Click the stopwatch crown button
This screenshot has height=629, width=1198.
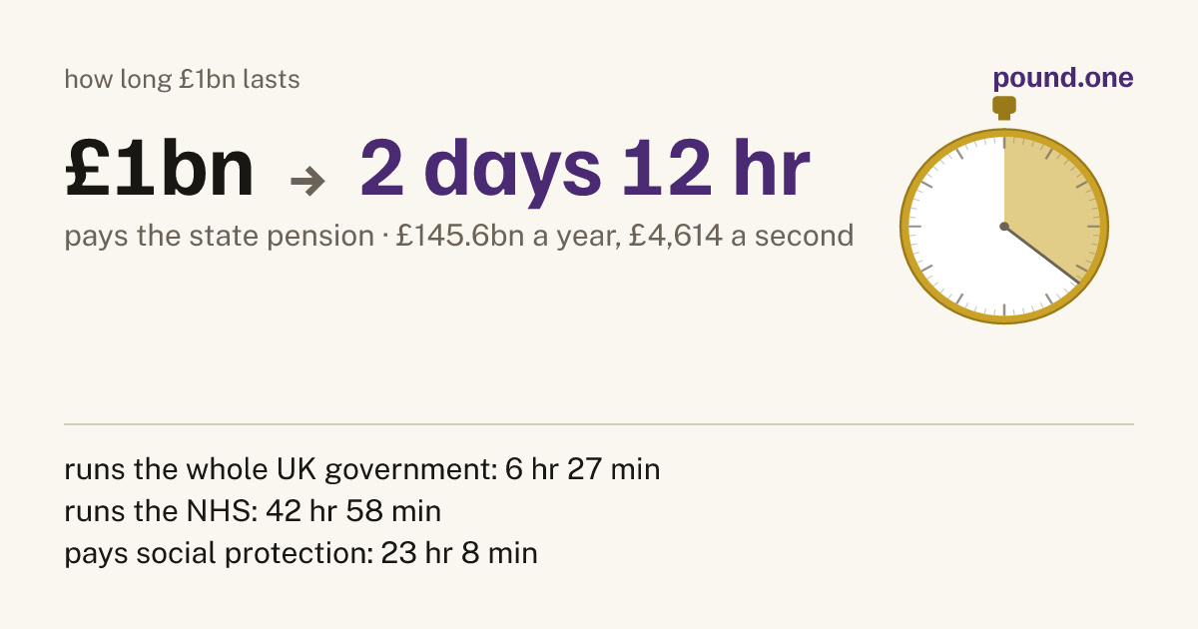click(1004, 107)
